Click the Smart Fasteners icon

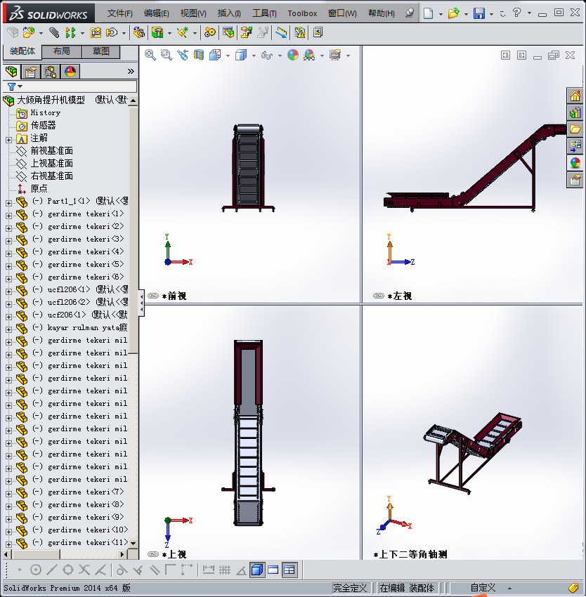pos(96,33)
